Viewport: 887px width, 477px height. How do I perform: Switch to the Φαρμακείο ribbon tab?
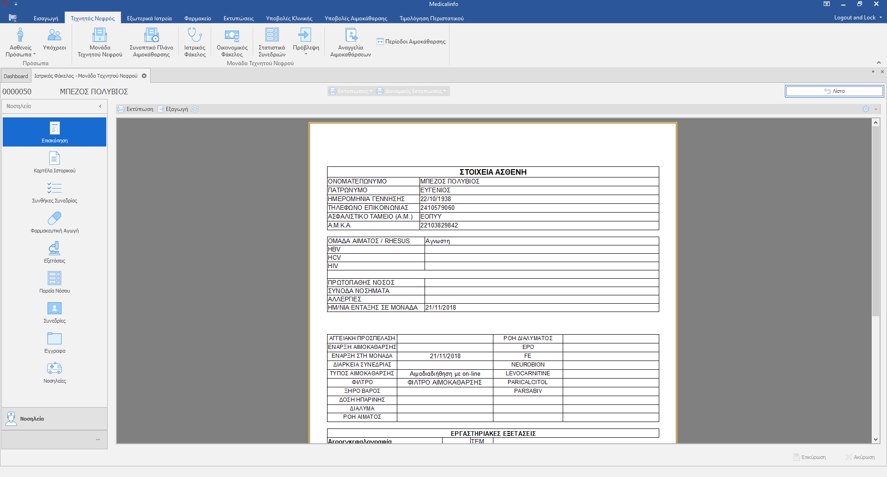point(197,18)
